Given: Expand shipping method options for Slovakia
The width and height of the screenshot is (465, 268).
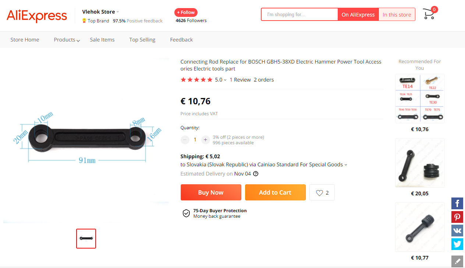Looking at the screenshot, I should click(345, 165).
